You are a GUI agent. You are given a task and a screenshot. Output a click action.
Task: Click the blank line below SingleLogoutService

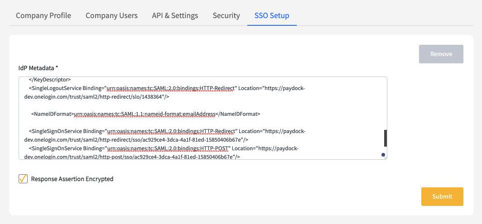pos(136,105)
